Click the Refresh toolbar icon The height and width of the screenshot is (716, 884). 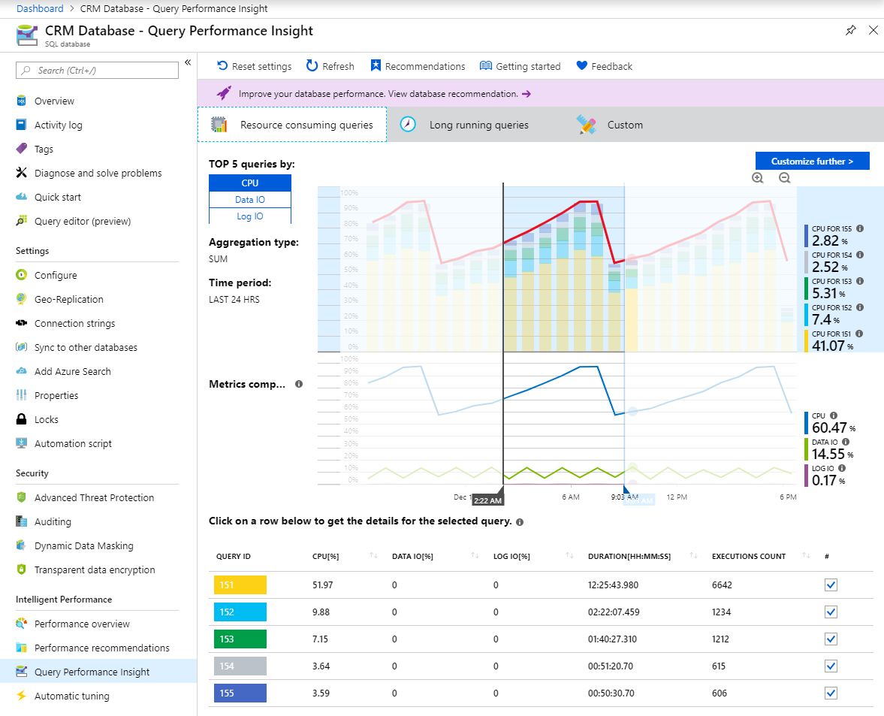[312, 66]
